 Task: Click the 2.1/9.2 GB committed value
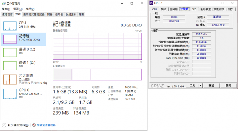coord(63,102)
